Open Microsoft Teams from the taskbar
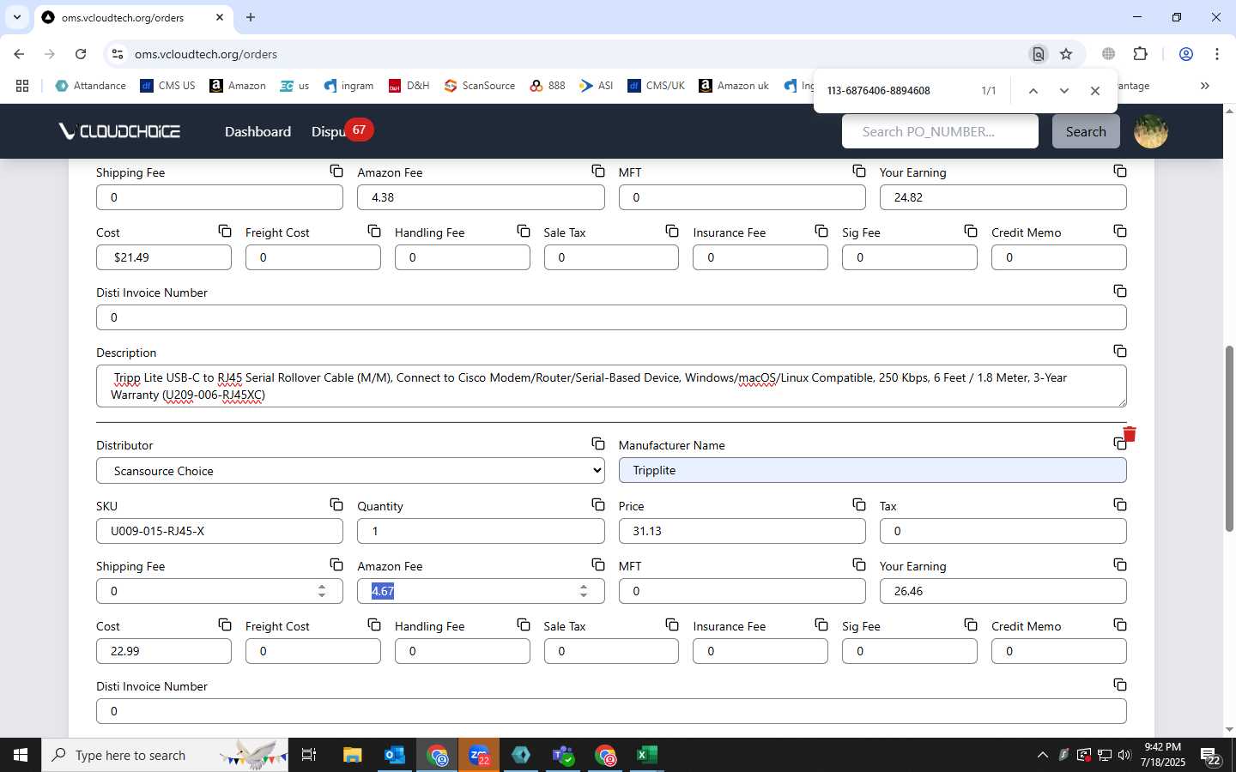Viewport: 1236px width, 772px height. coord(563,755)
